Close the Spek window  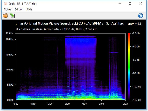141,4
